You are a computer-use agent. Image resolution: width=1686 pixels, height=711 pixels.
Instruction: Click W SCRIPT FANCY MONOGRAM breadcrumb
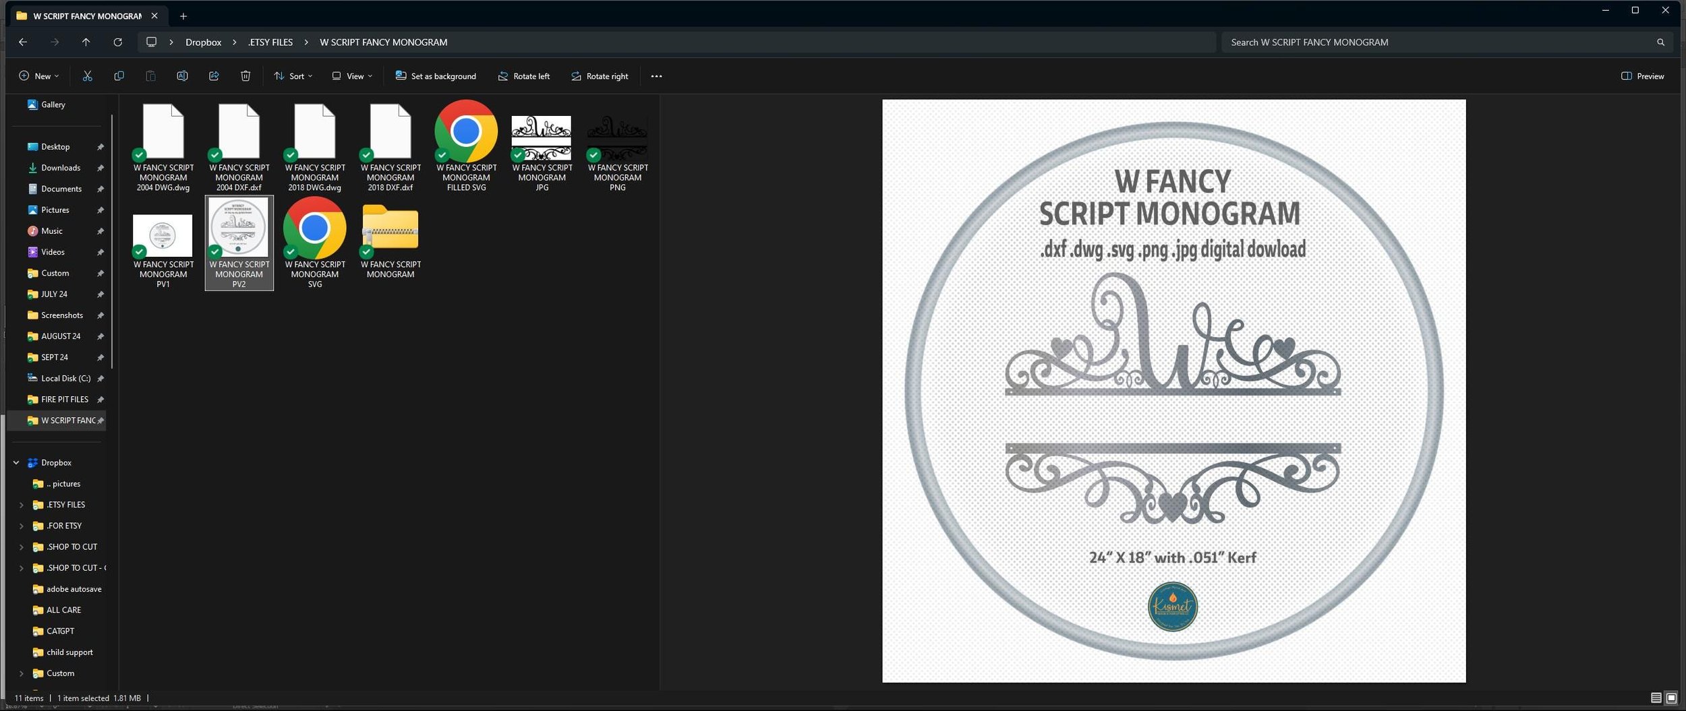click(x=383, y=42)
